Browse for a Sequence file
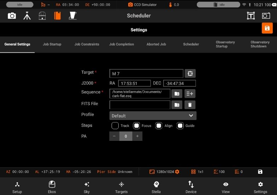Image resolution: width=277 pixels, height=195 pixels. [177, 93]
